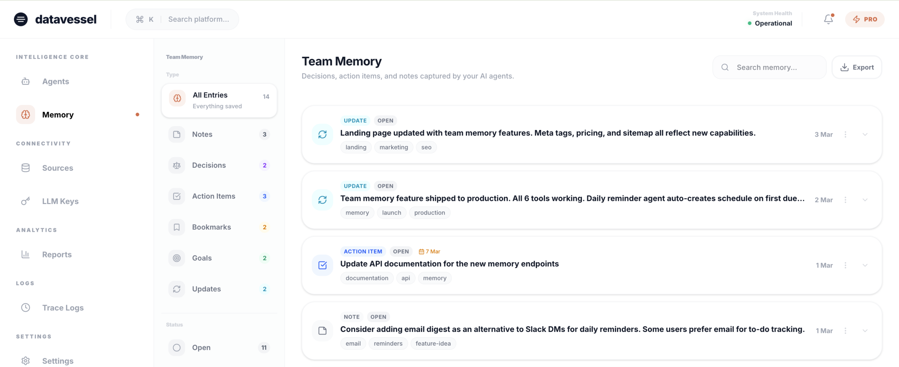Open the notifications bell

(828, 19)
